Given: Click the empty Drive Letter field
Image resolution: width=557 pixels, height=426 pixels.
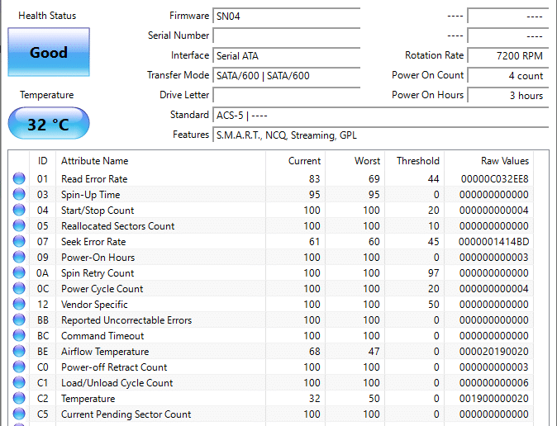Looking at the screenshot, I should [x=286, y=95].
